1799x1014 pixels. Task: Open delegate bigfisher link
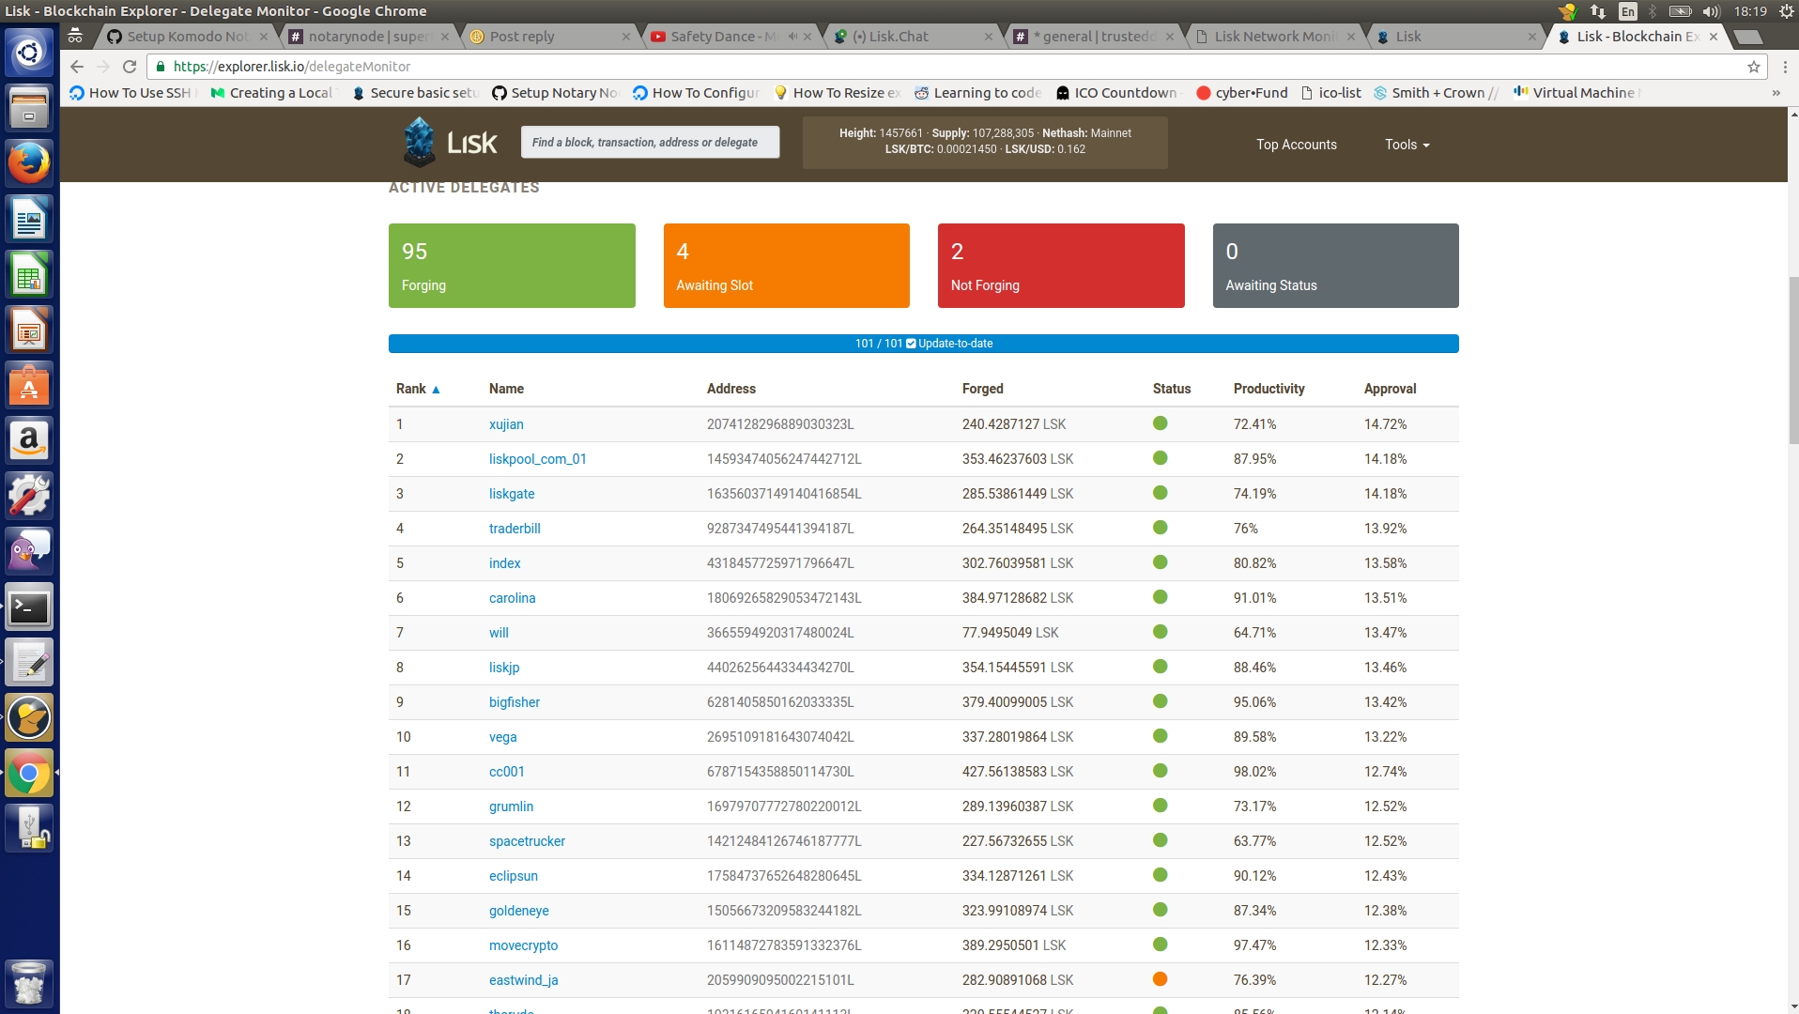(514, 702)
